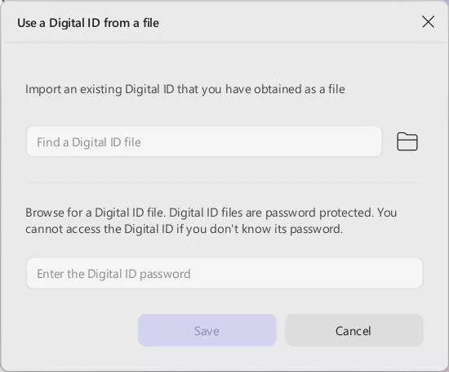Image resolution: width=449 pixels, height=372 pixels.
Task: Open the folder browse icon for Digital ID
Action: (407, 141)
